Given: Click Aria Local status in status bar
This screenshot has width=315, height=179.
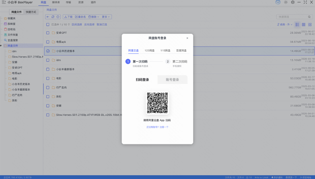Looking at the screenshot, I should (x=261, y=177).
